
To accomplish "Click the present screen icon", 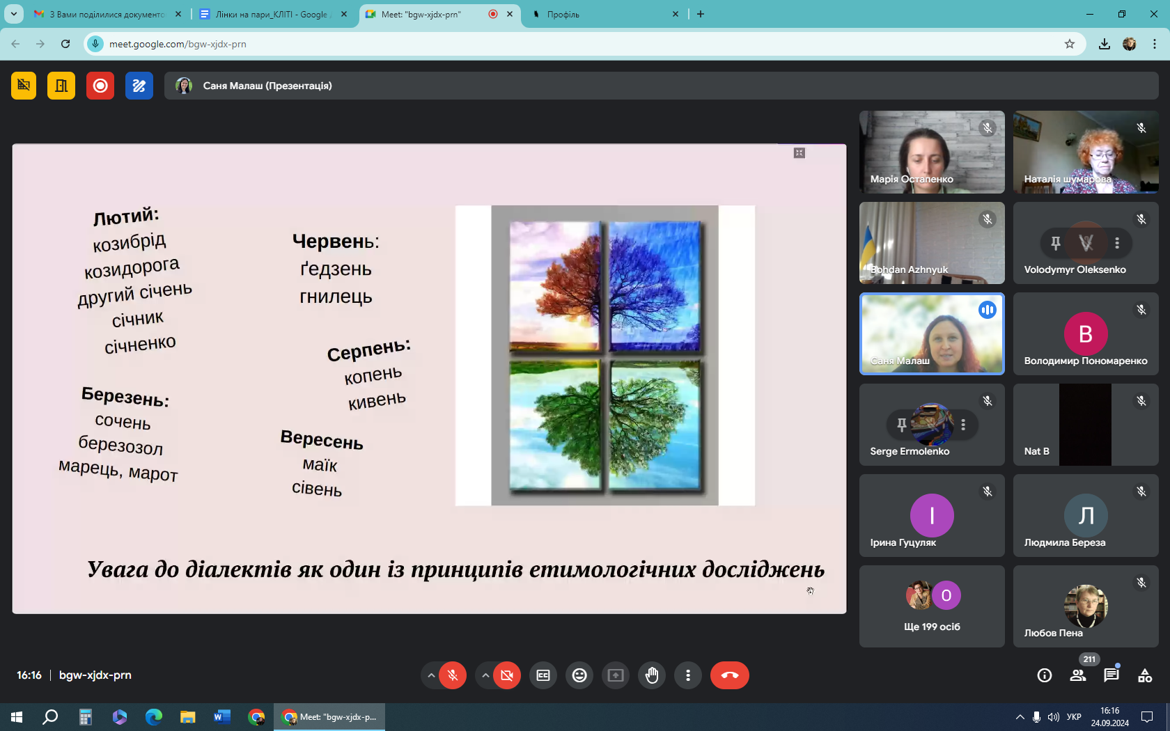I will tap(616, 675).
